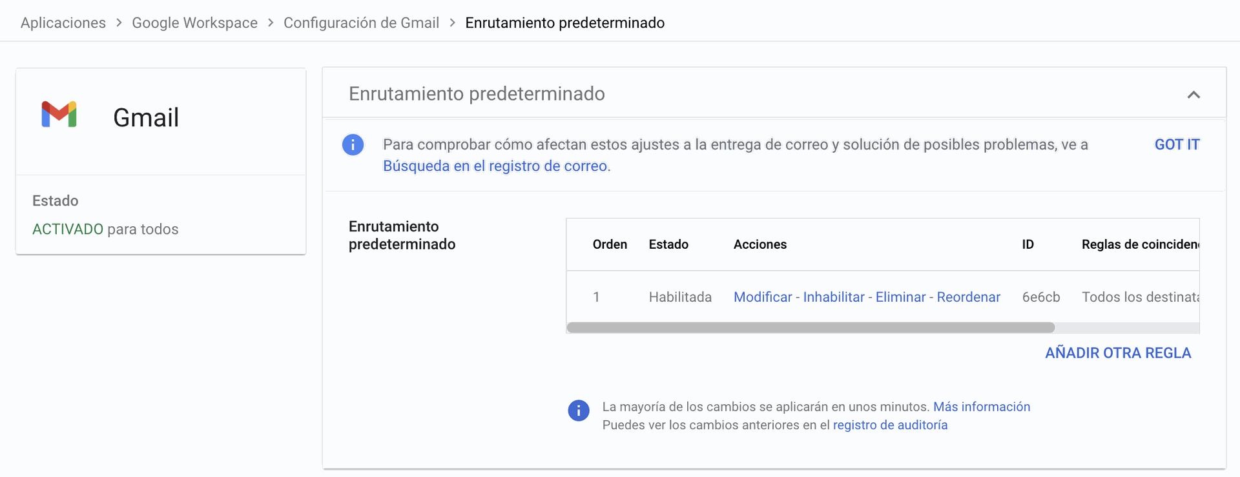This screenshot has width=1240, height=477.
Task: Click Modificar for rule 1
Action: pyautogui.click(x=762, y=297)
